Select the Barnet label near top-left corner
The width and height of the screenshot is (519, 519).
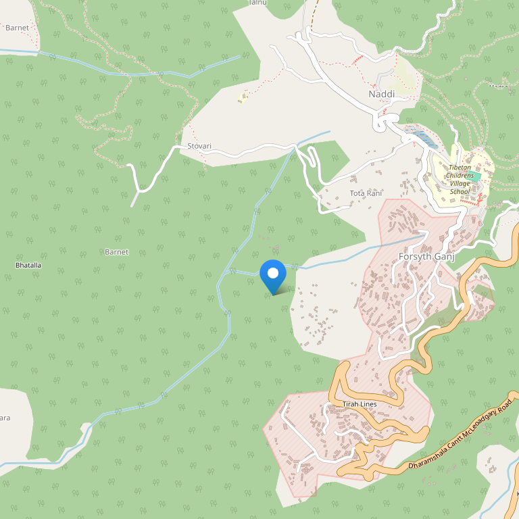point(17,28)
